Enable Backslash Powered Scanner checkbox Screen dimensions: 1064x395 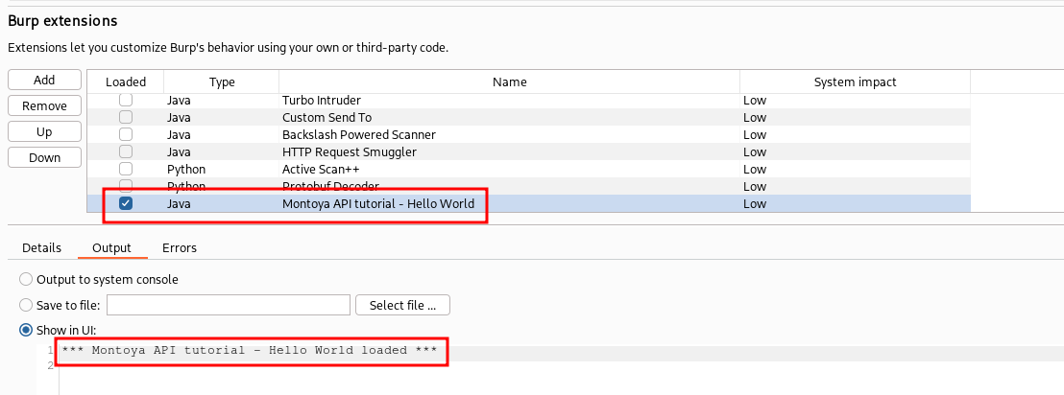tap(126, 134)
